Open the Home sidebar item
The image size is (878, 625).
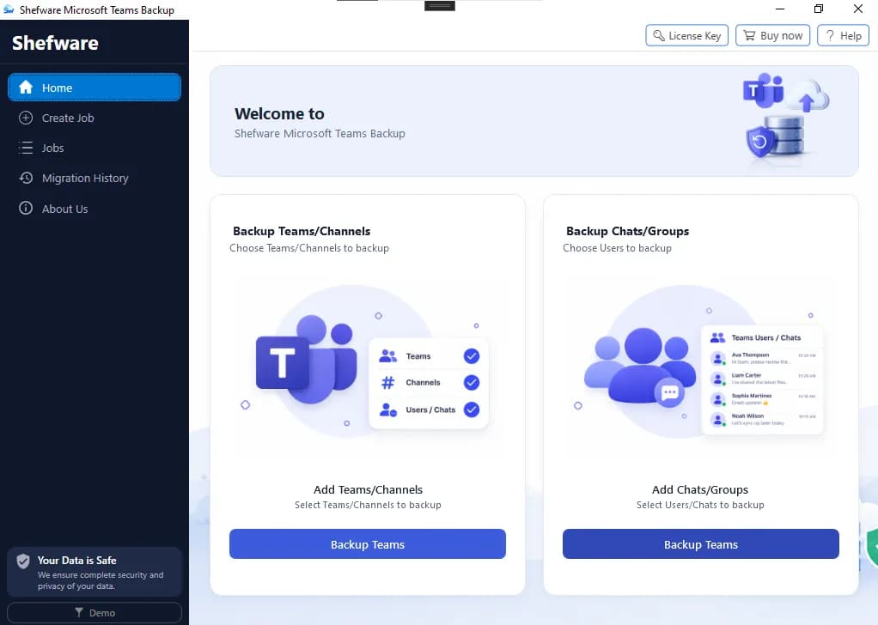95,88
